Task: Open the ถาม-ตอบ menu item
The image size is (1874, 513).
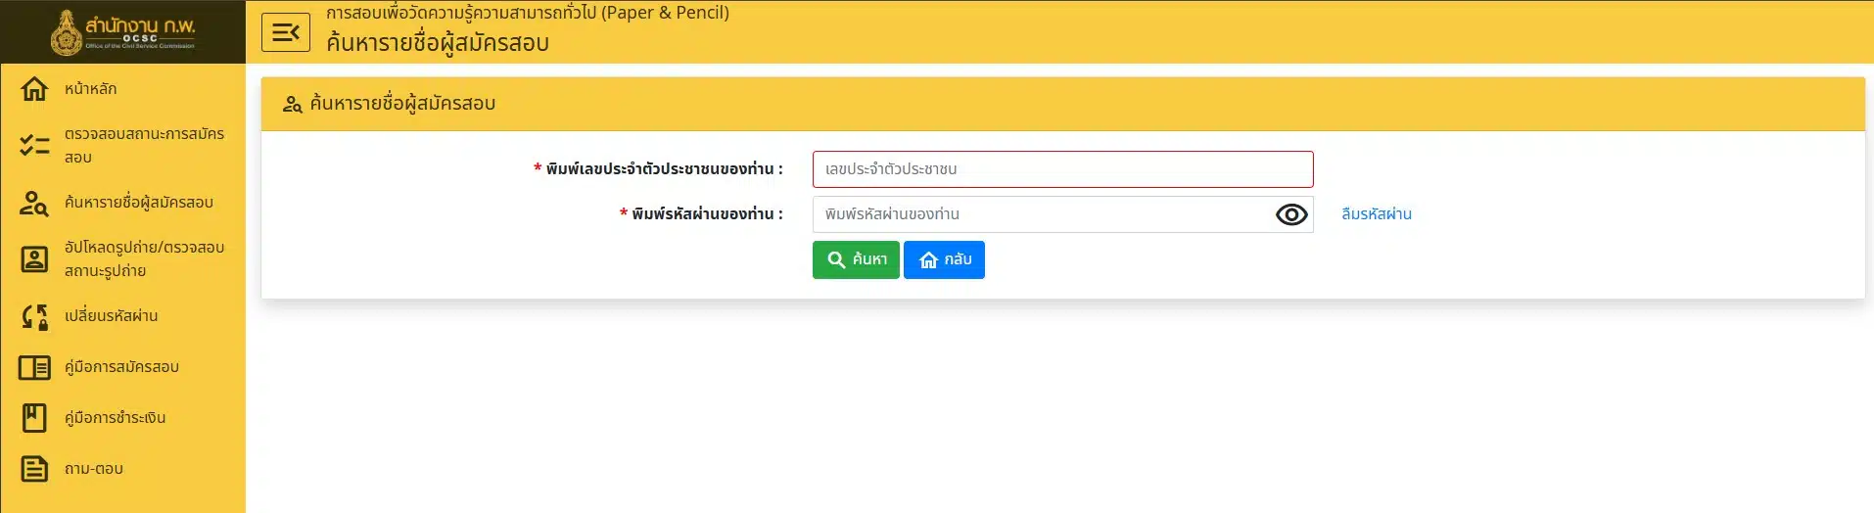Action: click(94, 469)
